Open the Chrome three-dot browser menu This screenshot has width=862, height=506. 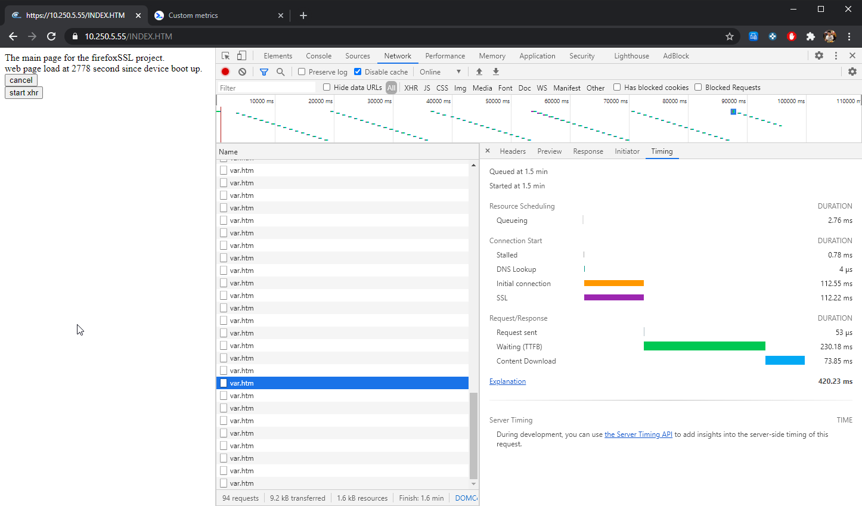[849, 36]
